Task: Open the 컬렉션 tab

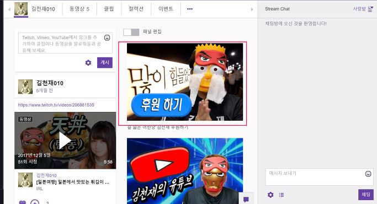Action: [x=136, y=9]
